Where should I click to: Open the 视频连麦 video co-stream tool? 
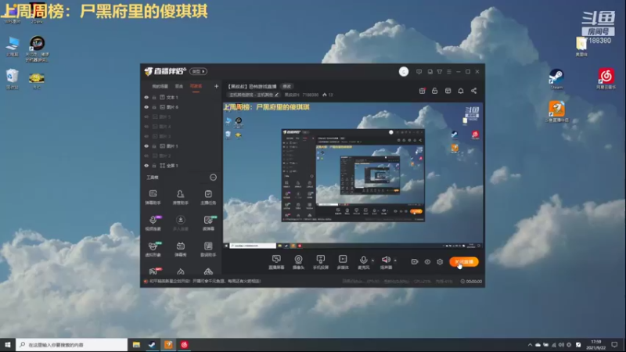[x=153, y=223]
